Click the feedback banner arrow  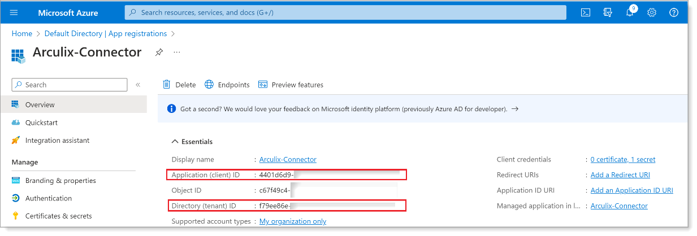click(x=514, y=109)
